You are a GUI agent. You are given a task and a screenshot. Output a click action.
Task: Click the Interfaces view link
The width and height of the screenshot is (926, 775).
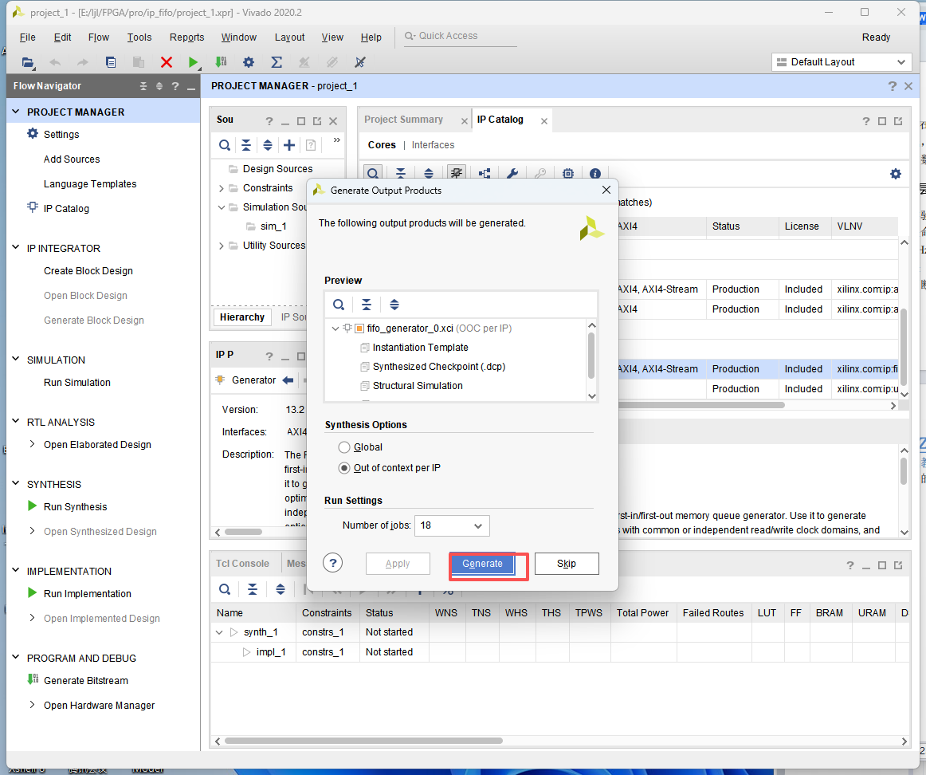coord(433,145)
